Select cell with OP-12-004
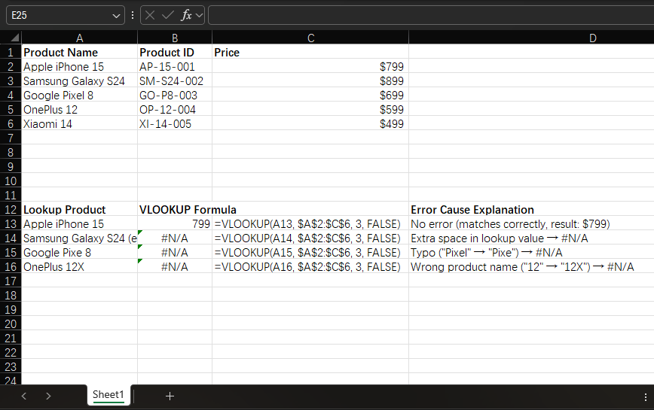This screenshot has height=410, width=654. coord(175,110)
